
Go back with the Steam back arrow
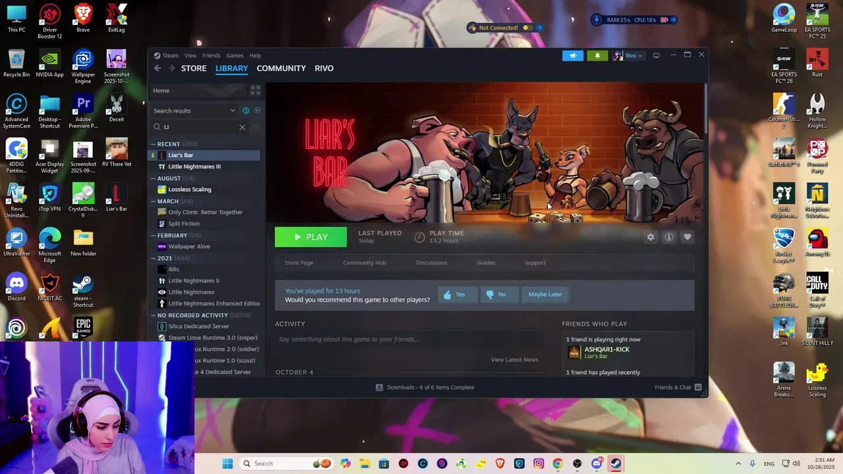point(157,68)
